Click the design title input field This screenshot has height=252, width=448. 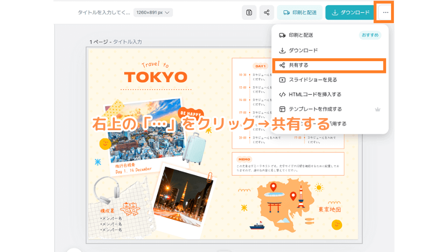pyautogui.click(x=104, y=13)
